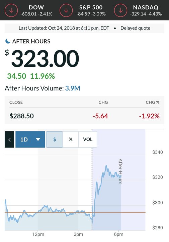Click the $288.50 close price value
The image size is (169, 242).
point(21,116)
